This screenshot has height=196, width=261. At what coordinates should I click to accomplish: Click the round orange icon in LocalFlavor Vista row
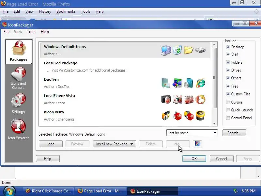[x=200, y=99]
